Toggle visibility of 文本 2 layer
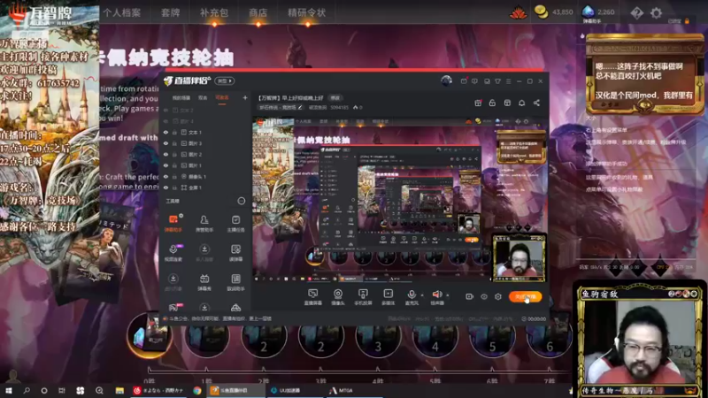708x398 pixels. click(x=165, y=110)
